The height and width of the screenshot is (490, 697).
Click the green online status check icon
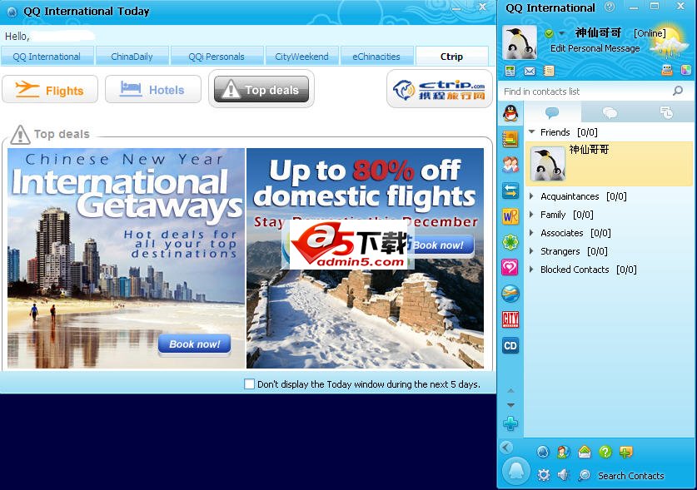point(549,33)
